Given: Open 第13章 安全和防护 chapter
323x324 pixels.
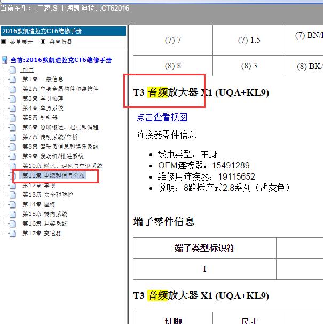Looking at the screenshot, I should (48, 195).
